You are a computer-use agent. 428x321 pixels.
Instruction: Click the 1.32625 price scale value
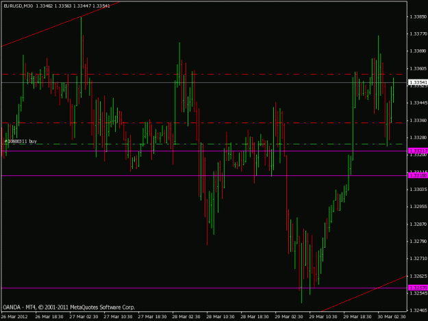[x=418, y=276]
